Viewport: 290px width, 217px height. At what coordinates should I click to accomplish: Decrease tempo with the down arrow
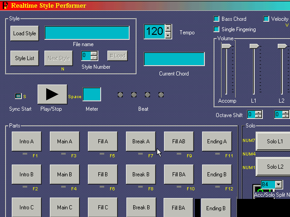(x=168, y=35)
